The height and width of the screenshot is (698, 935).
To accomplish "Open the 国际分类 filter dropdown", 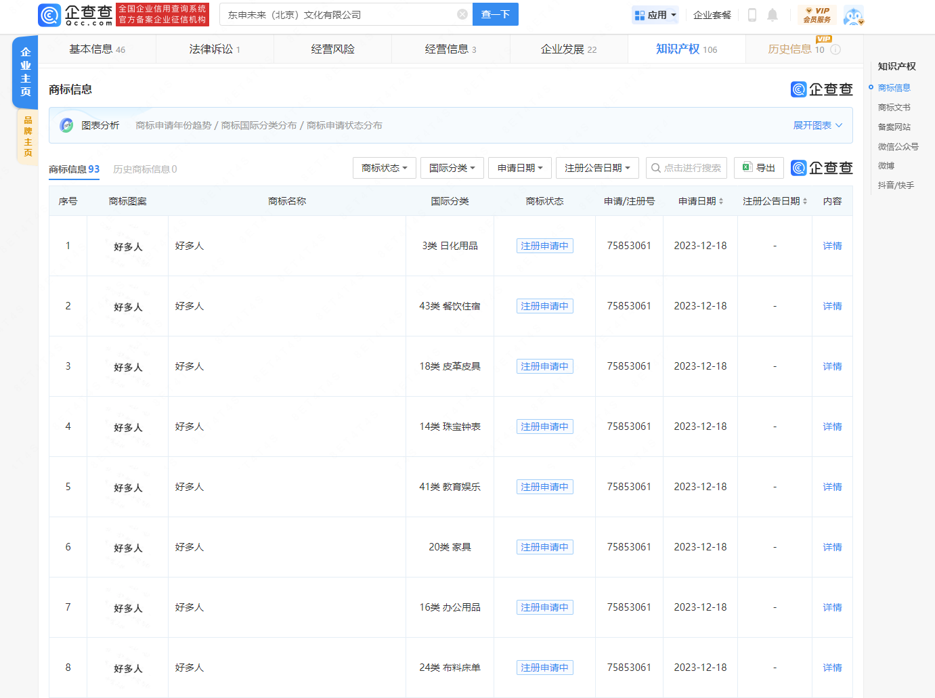I will pos(452,168).
